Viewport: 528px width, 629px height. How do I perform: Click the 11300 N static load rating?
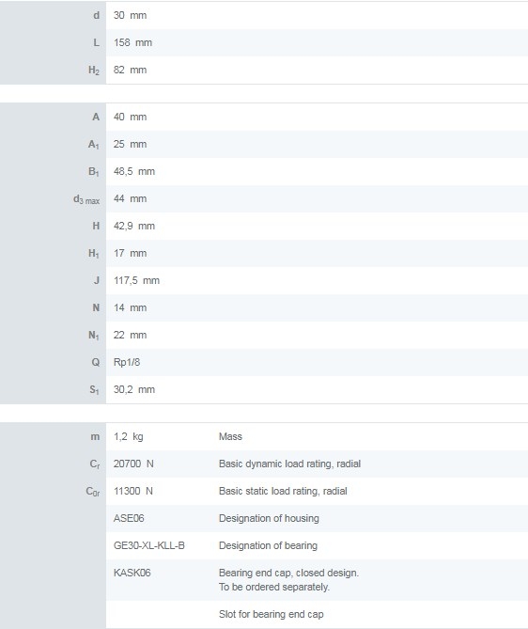[133, 491]
